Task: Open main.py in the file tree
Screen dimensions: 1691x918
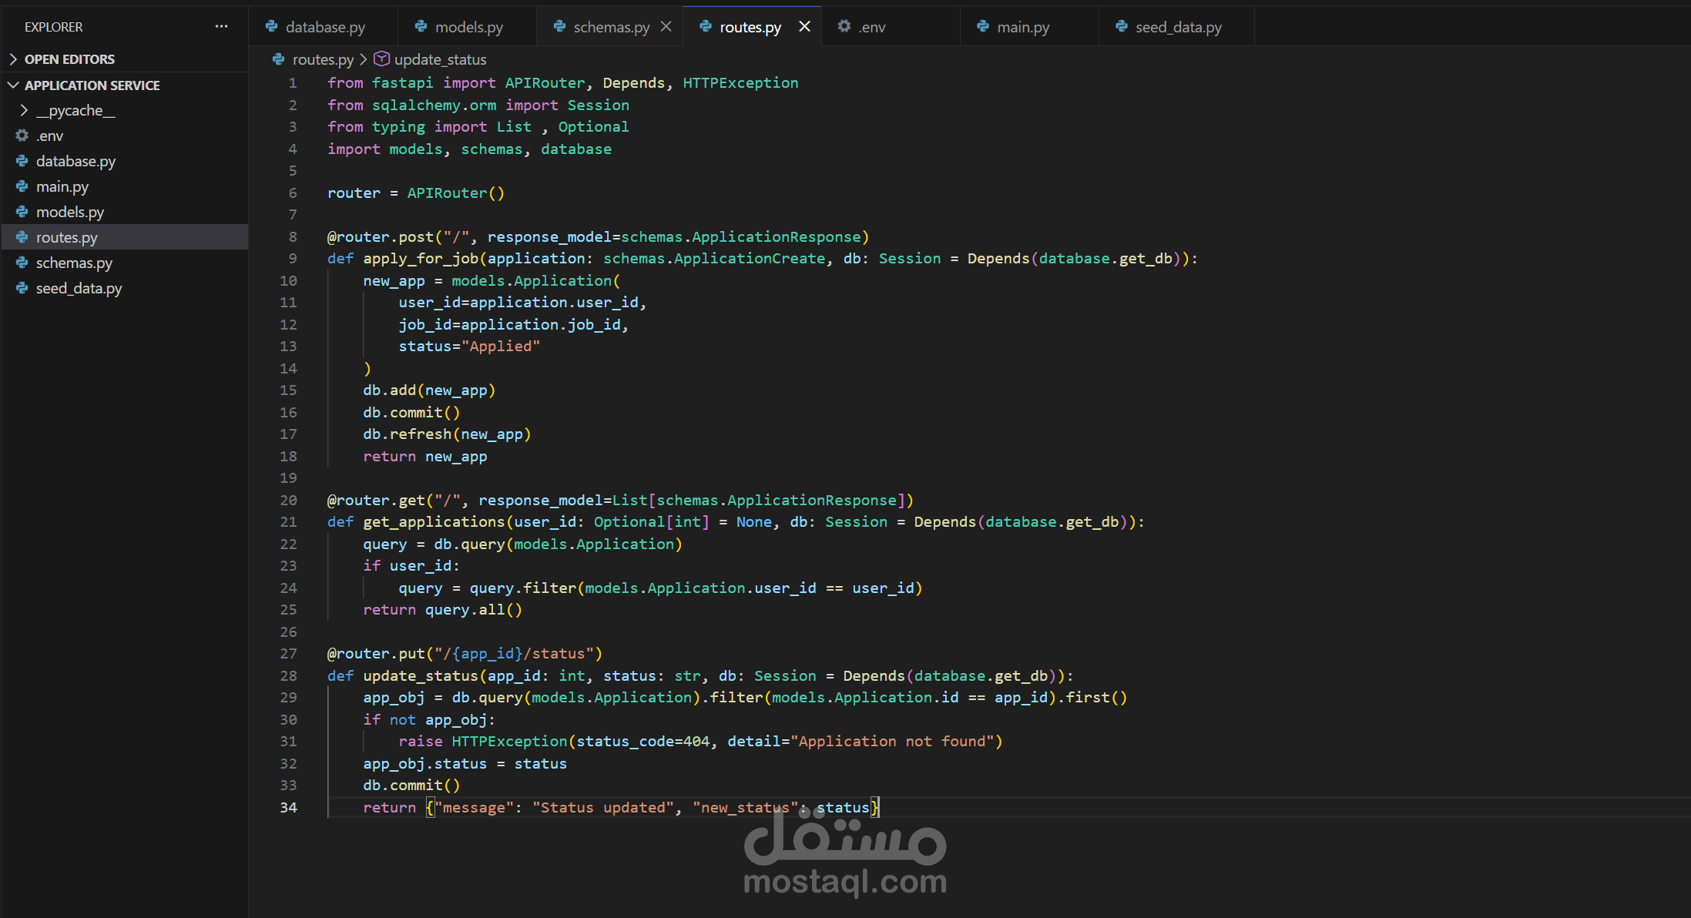Action: 62,186
